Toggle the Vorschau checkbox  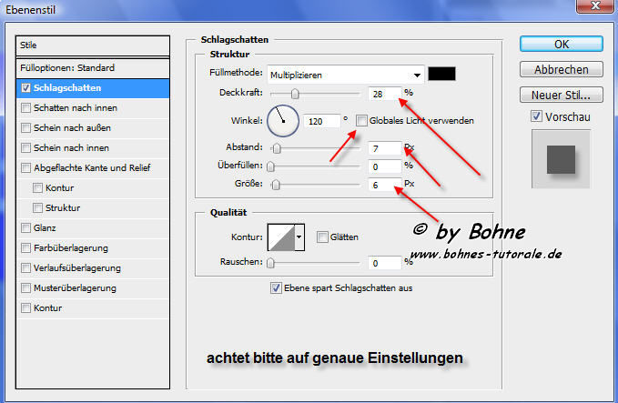tap(536, 116)
